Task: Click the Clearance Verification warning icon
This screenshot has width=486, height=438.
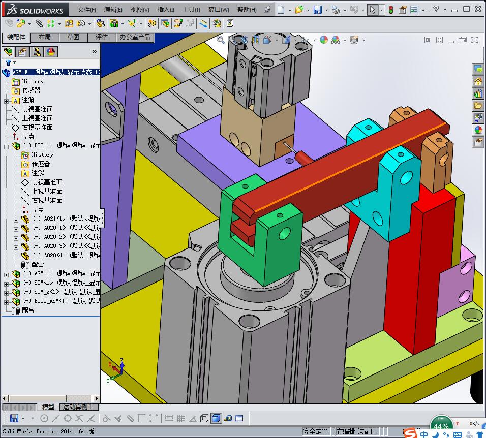Action: click(217, 23)
